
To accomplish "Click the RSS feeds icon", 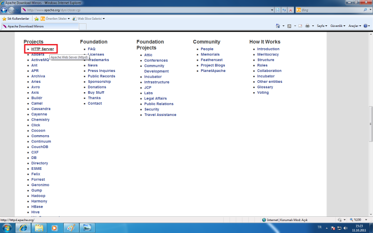I will pyautogui.click(x=290, y=25).
